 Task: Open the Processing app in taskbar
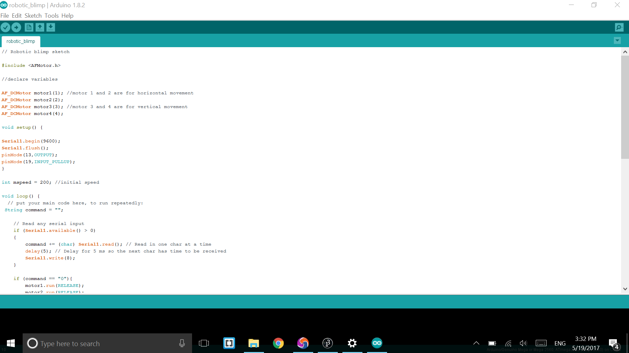click(x=328, y=343)
